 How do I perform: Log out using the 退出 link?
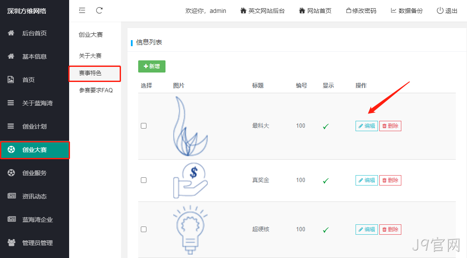tap(447, 11)
